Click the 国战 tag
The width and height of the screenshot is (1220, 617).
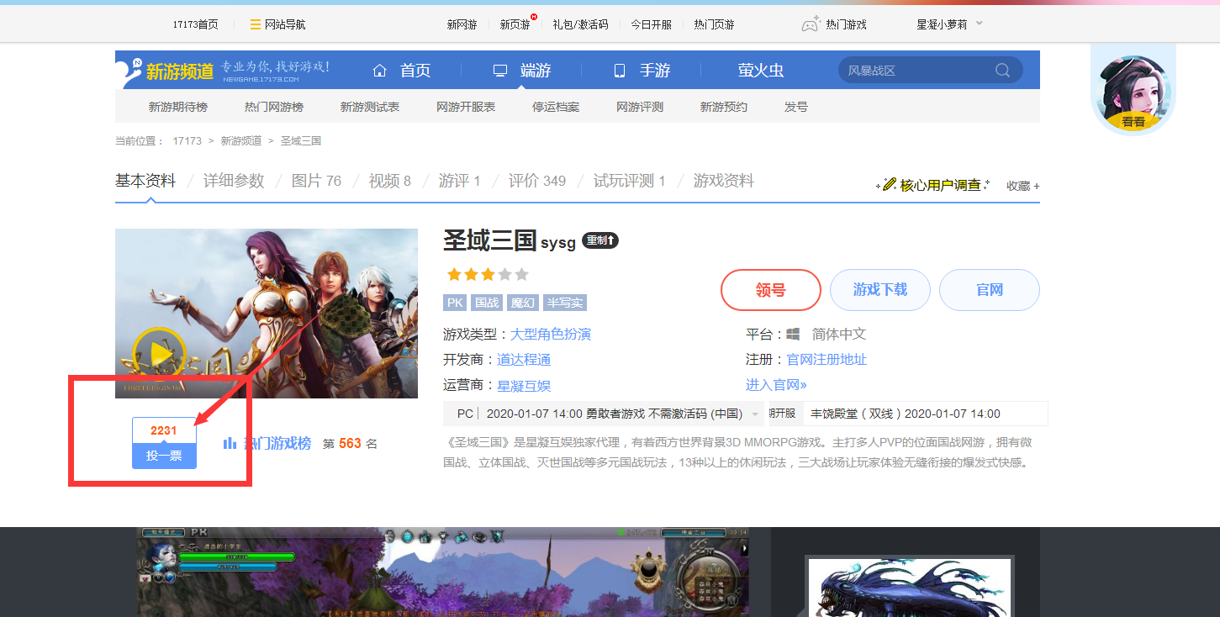pos(487,303)
